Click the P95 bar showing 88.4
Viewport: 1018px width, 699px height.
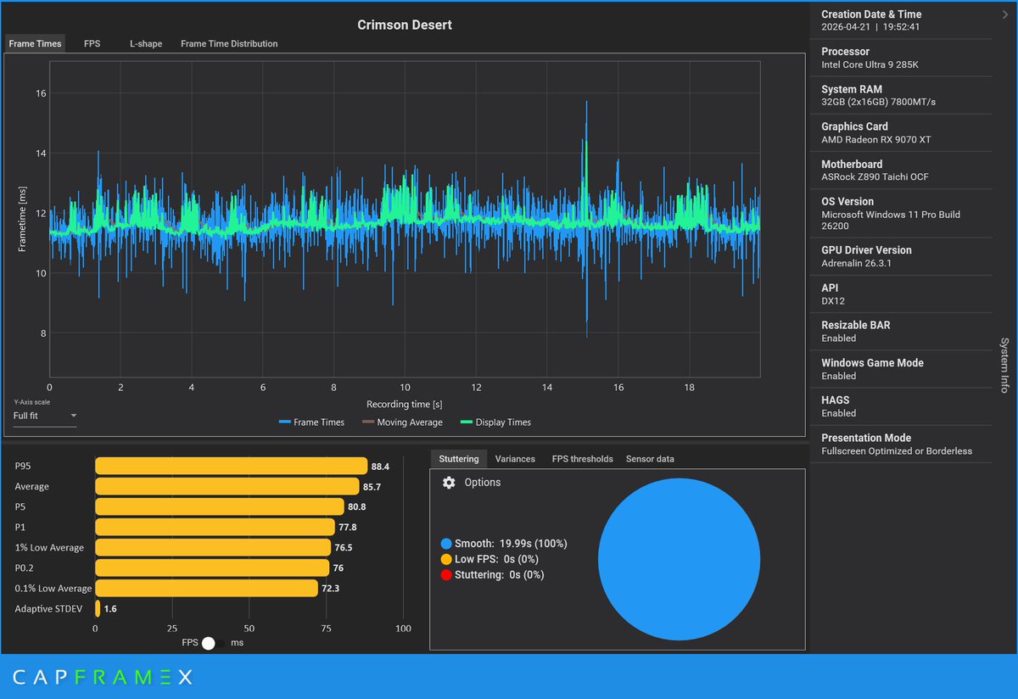(x=231, y=466)
